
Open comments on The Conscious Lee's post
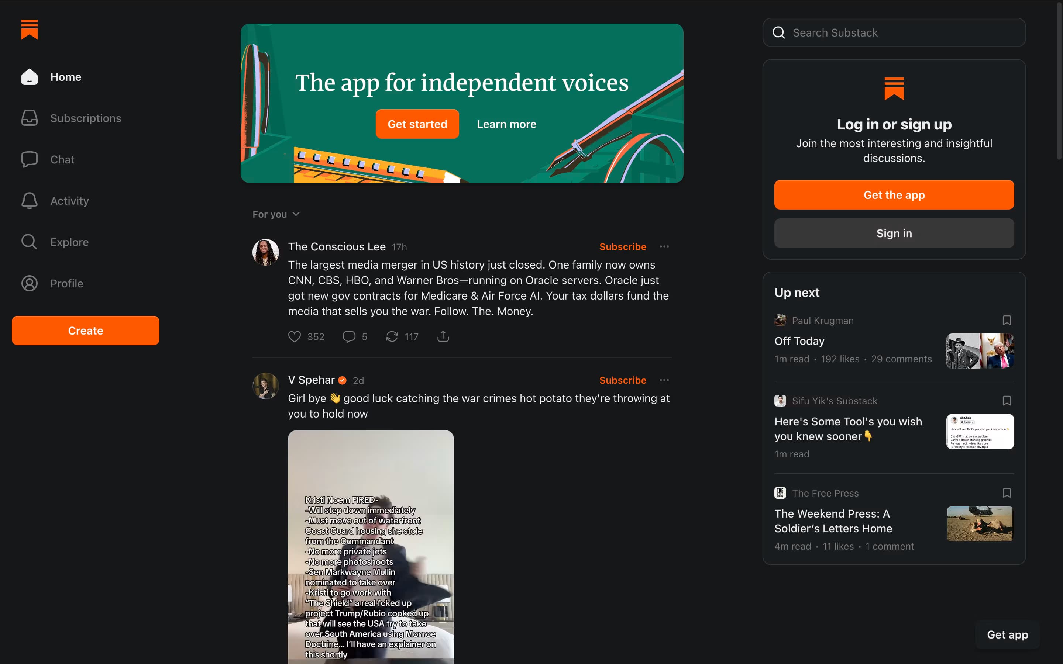click(349, 336)
